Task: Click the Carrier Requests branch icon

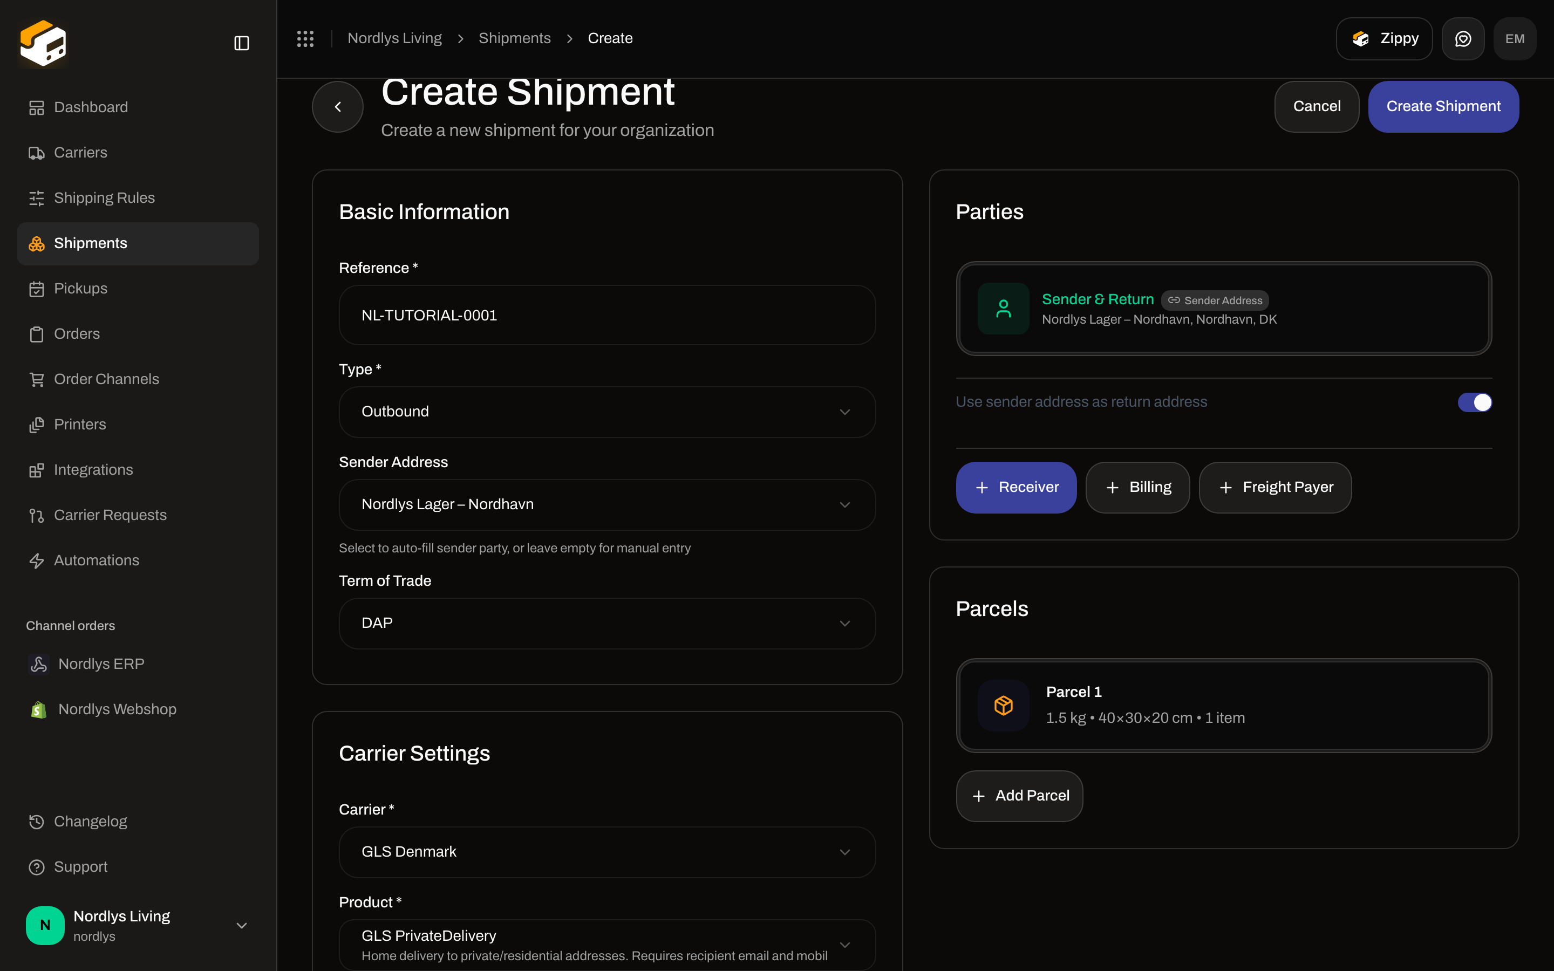Action: [x=37, y=516]
